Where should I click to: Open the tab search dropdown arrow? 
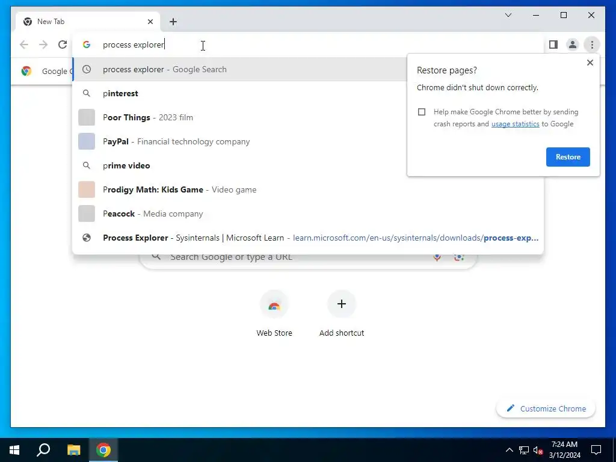click(508, 15)
